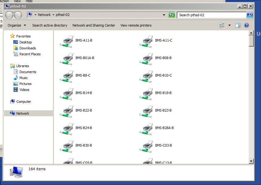This screenshot has width=261, height=185.
Task: Click View remote printers
Action: click(136, 25)
